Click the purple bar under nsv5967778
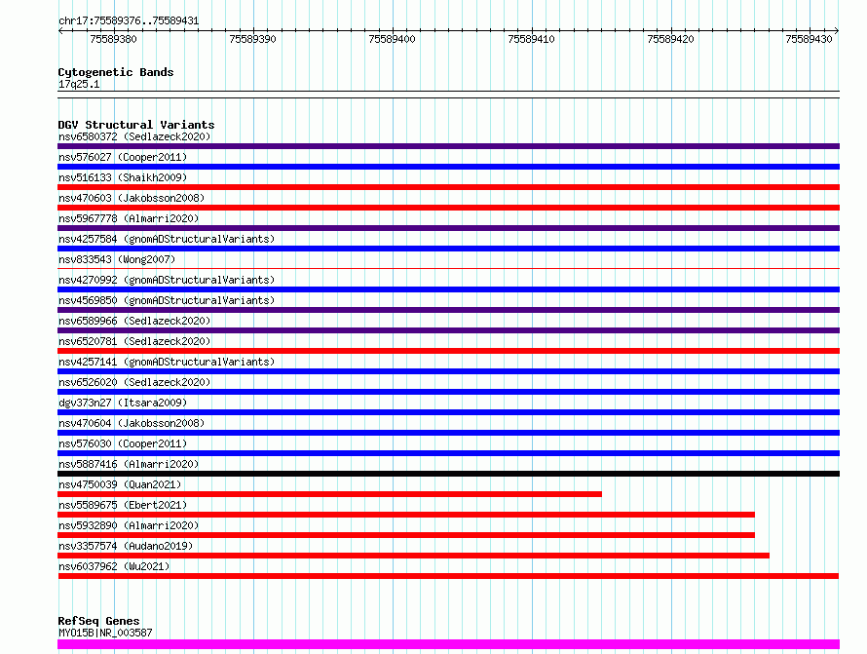The image size is (867, 654). (448, 228)
